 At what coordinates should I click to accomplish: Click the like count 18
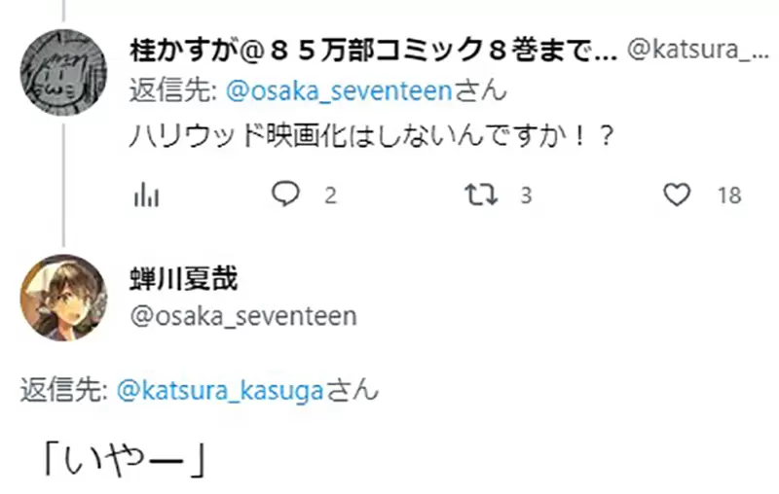tap(729, 196)
